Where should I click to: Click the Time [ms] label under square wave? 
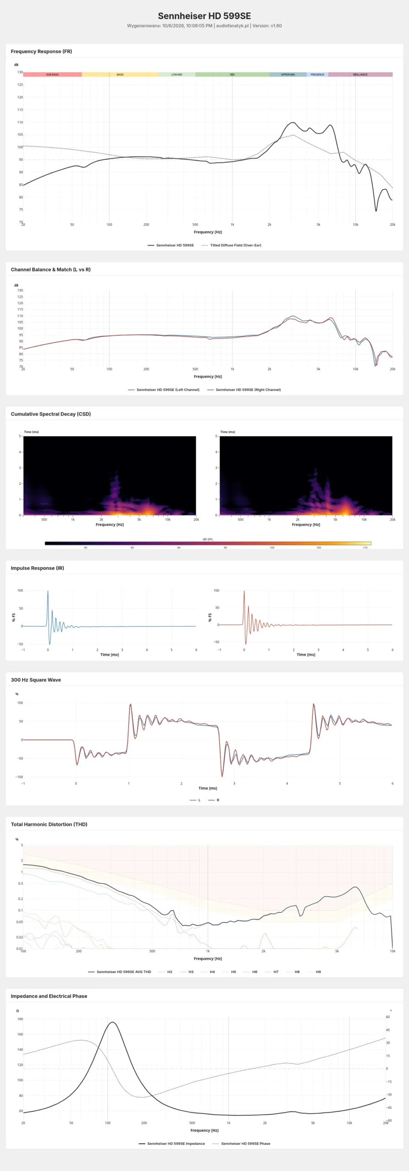coord(208,788)
